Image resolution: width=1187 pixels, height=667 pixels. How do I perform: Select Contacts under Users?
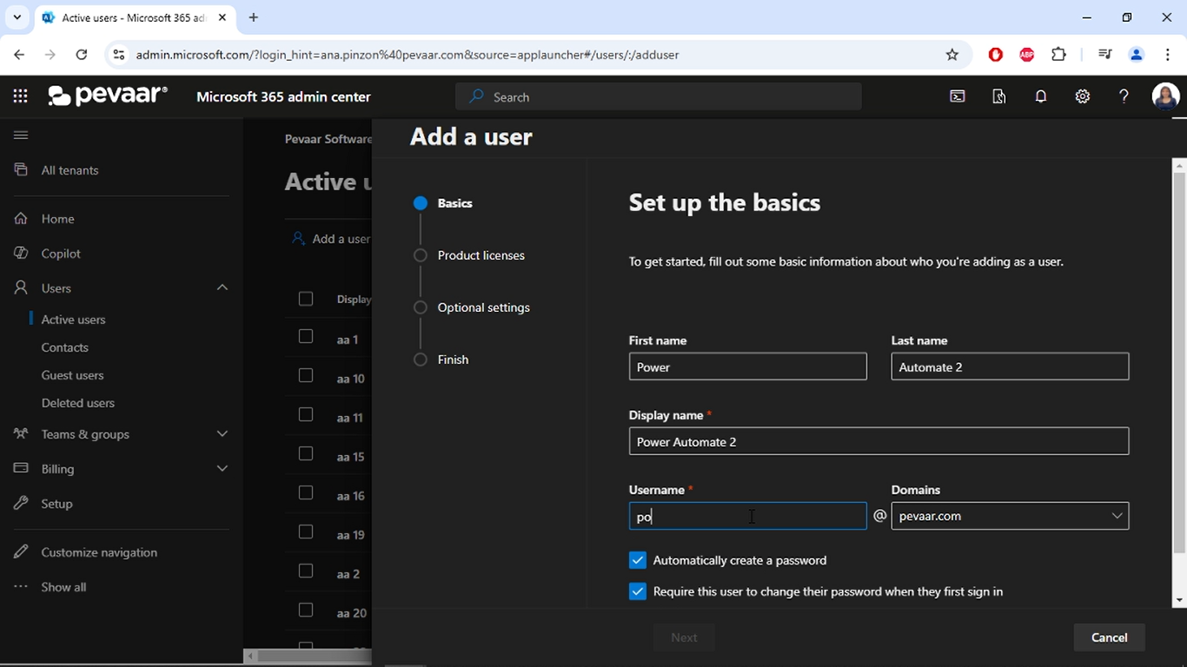coord(65,347)
